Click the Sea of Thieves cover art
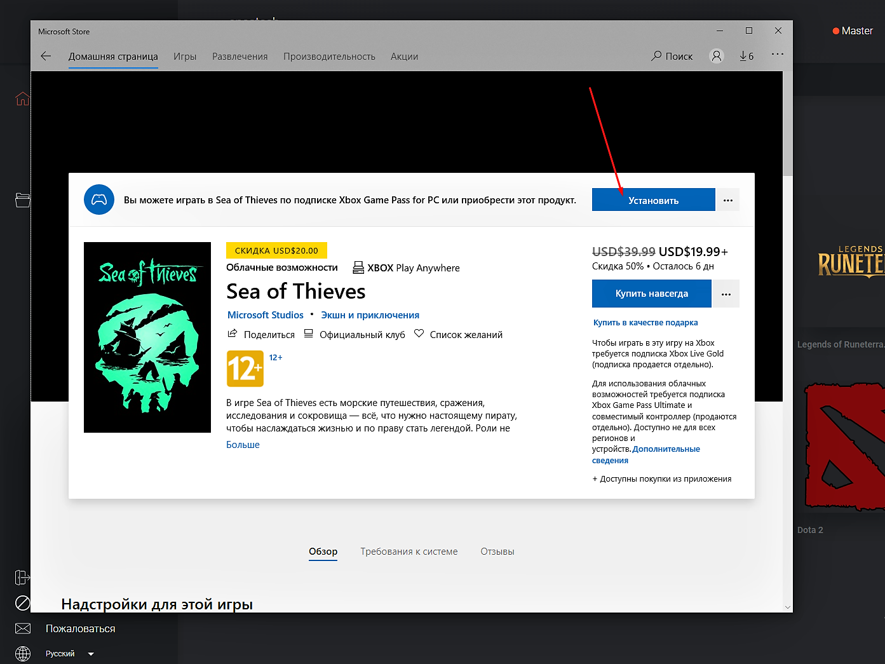The height and width of the screenshot is (664, 885). tap(147, 337)
